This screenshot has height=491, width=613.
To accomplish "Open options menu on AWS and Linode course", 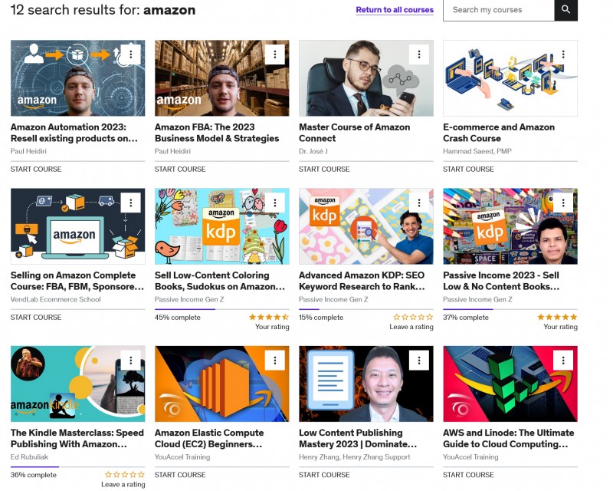I will [563, 360].
